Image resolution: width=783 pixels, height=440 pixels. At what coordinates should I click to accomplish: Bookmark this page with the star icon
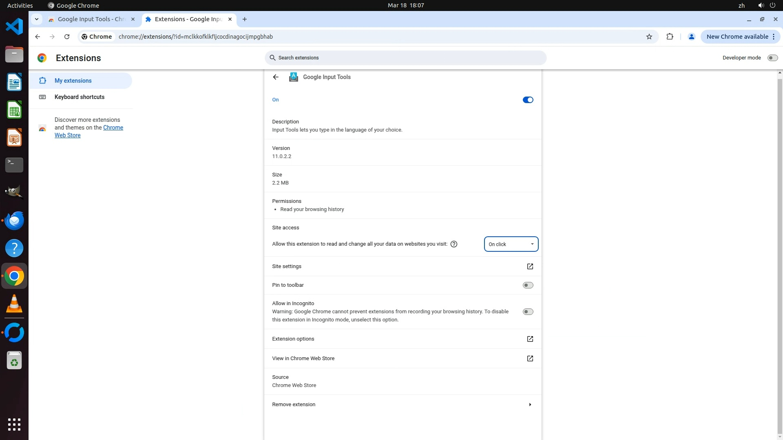(x=649, y=37)
